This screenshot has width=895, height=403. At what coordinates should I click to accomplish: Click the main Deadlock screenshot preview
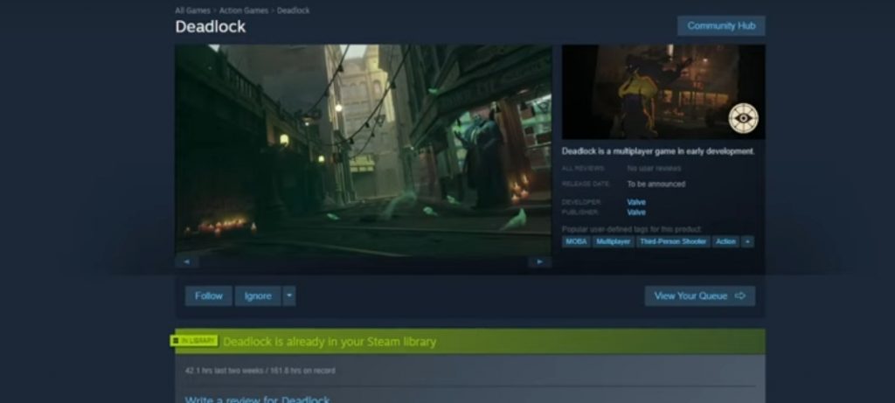[363, 150]
